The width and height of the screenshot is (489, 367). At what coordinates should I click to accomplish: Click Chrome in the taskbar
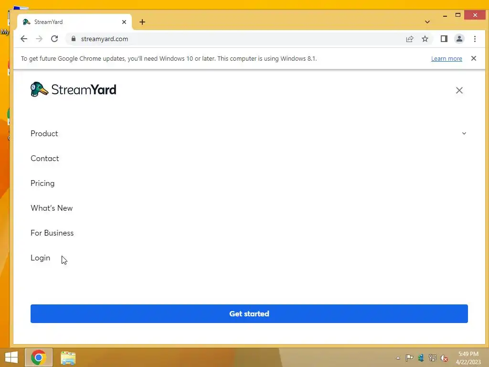tap(39, 357)
